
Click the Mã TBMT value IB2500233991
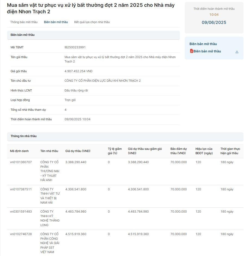pos(75,47)
